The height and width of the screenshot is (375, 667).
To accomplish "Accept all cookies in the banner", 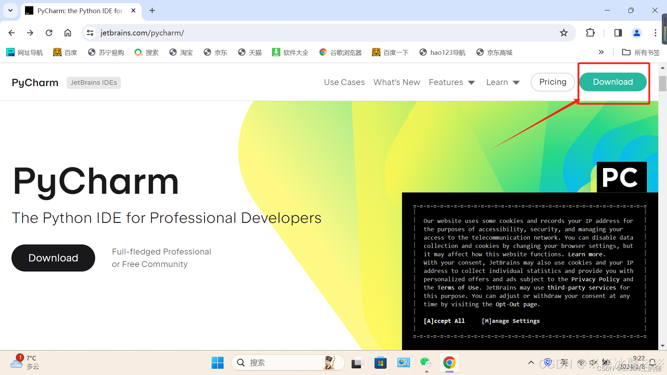I will point(444,321).
